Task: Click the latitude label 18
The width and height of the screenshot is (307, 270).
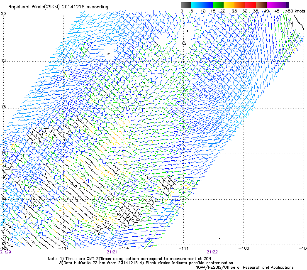Action: pyautogui.click(x=3, y=60)
